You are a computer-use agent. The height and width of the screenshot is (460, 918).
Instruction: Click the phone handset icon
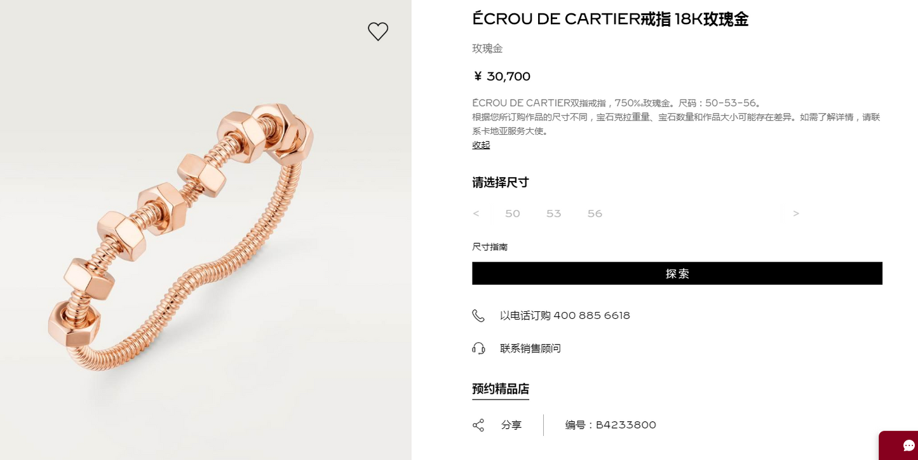pos(478,316)
